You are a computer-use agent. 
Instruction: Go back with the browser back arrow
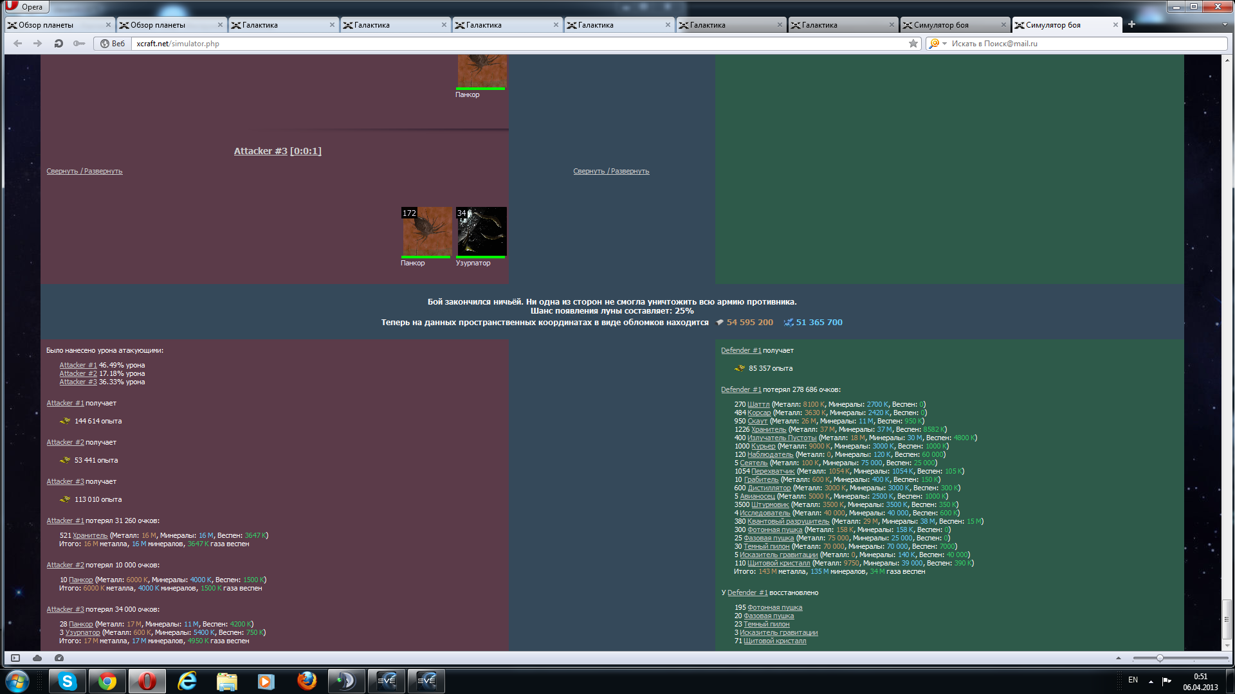pyautogui.click(x=18, y=44)
